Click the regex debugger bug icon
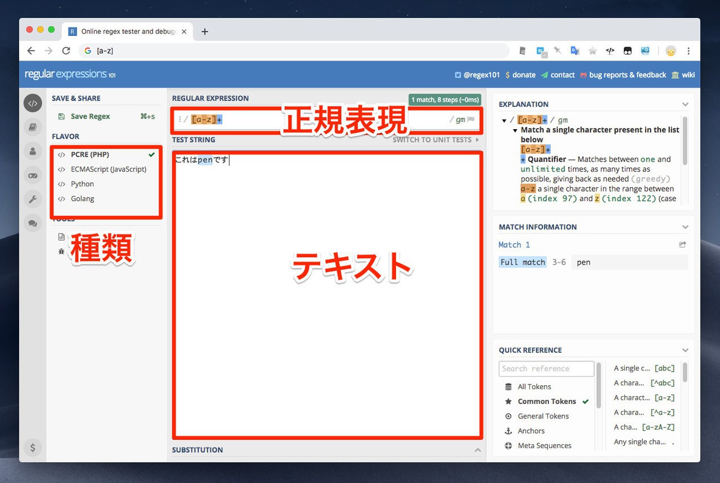Screen dimensions: 720x483 click(x=61, y=251)
